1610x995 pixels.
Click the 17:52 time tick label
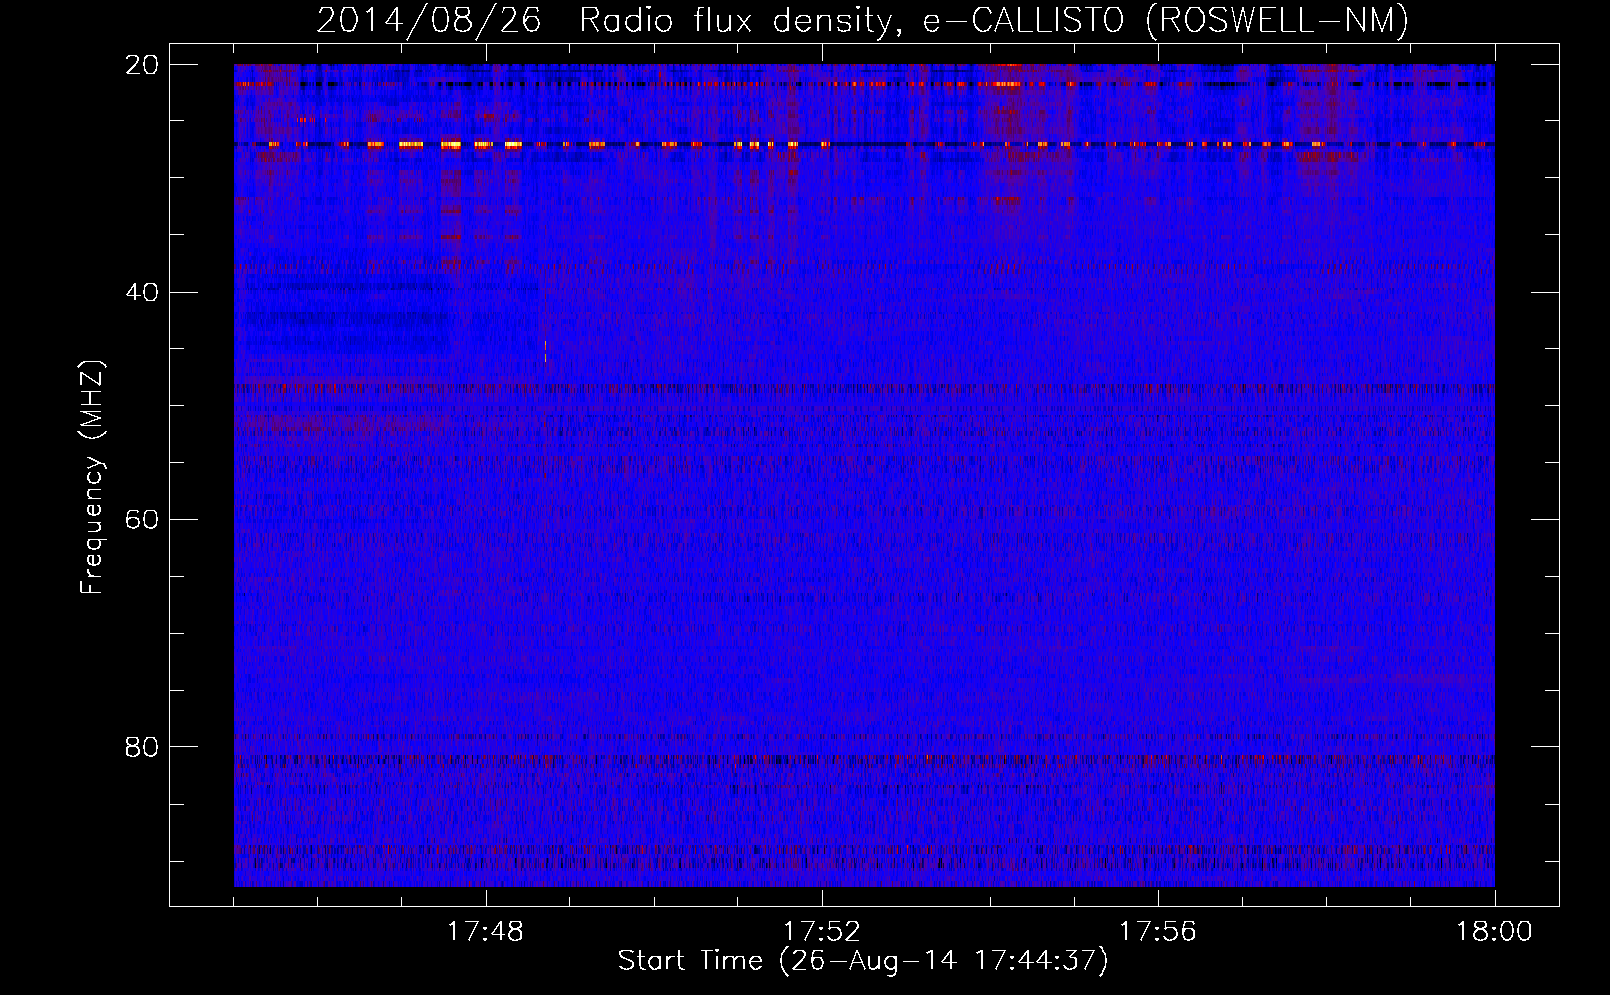[x=822, y=932]
